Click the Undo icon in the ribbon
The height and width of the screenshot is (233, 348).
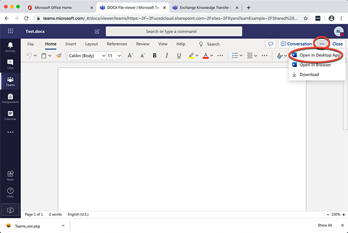coord(29,56)
